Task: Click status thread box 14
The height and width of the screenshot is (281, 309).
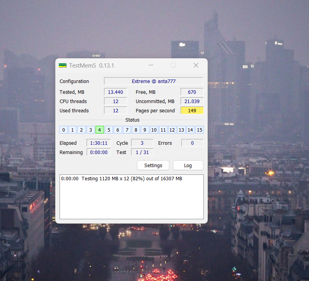Action: 190,130
